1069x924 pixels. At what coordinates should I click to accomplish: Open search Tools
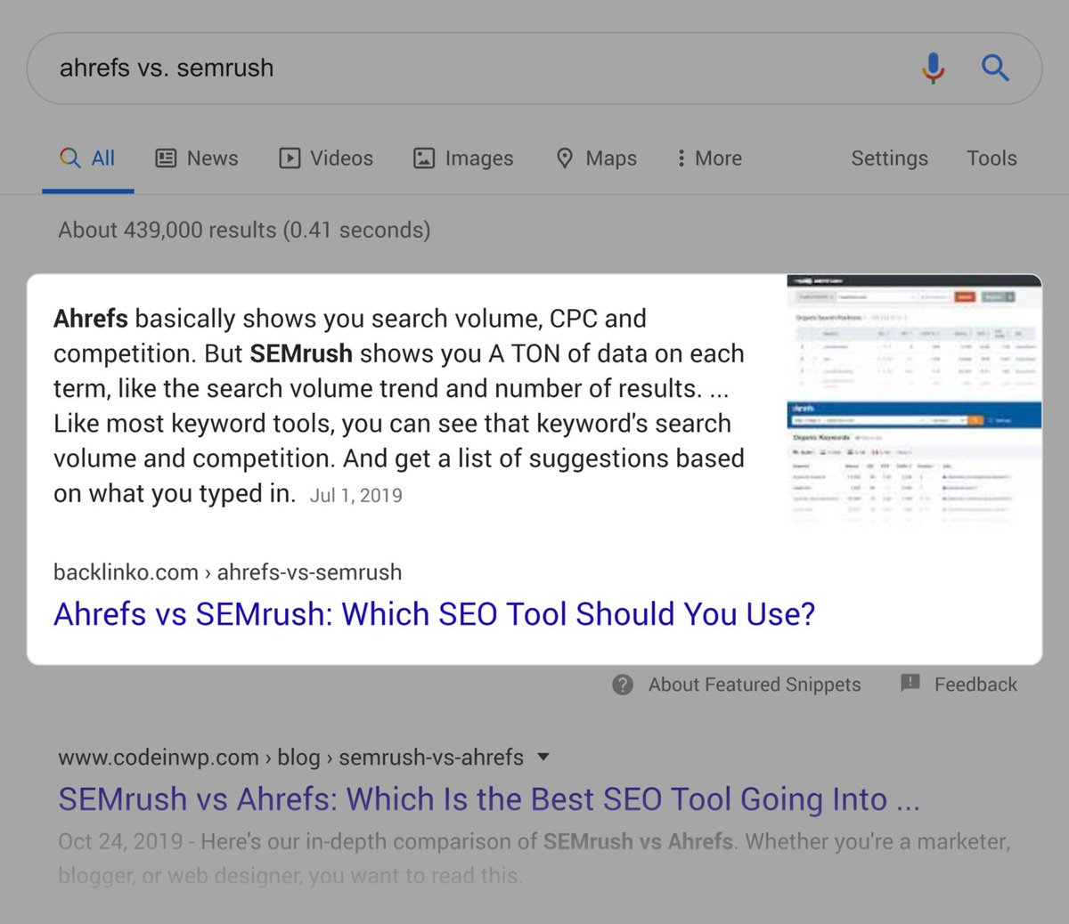[x=991, y=158]
